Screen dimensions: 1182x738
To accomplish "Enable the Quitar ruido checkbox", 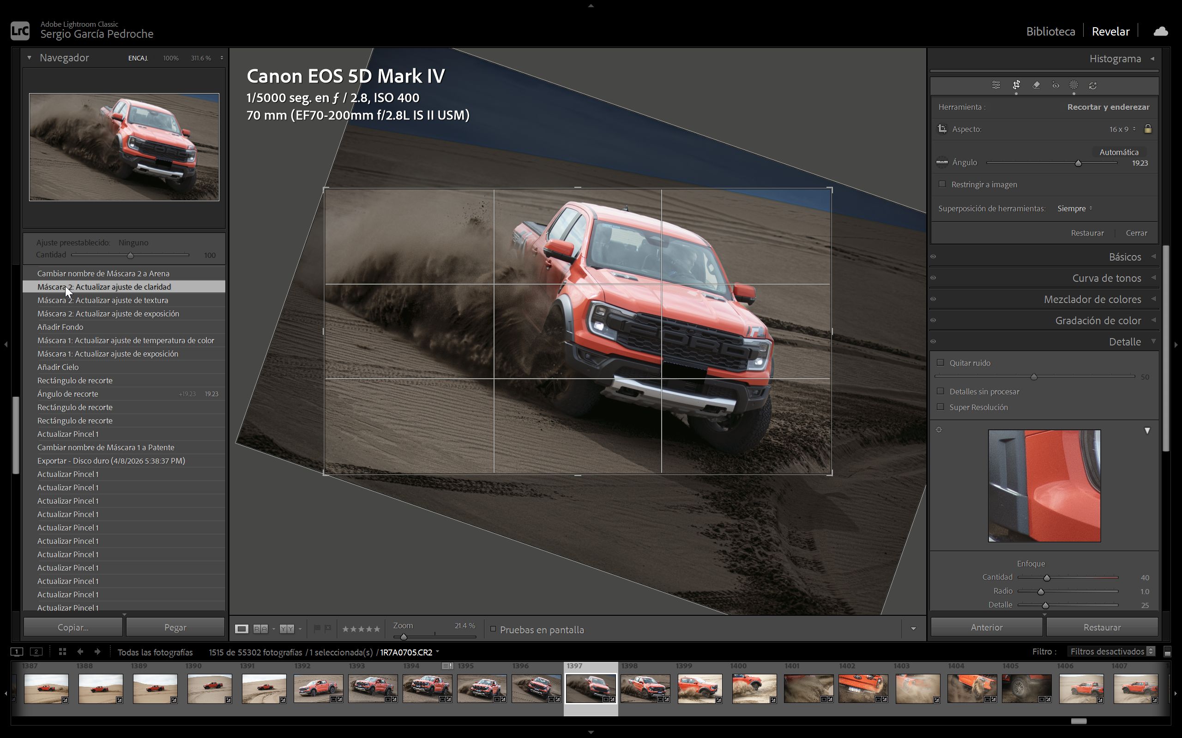I will tap(940, 363).
